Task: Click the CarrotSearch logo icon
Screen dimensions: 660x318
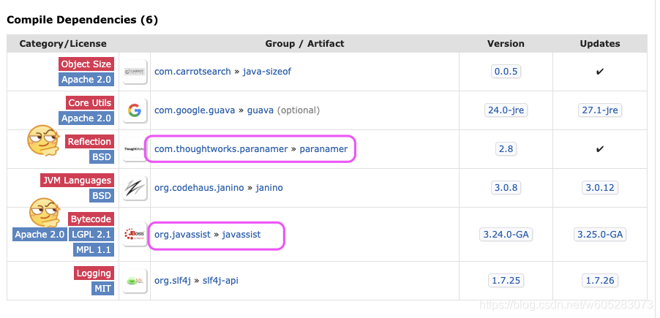Action: (135, 72)
